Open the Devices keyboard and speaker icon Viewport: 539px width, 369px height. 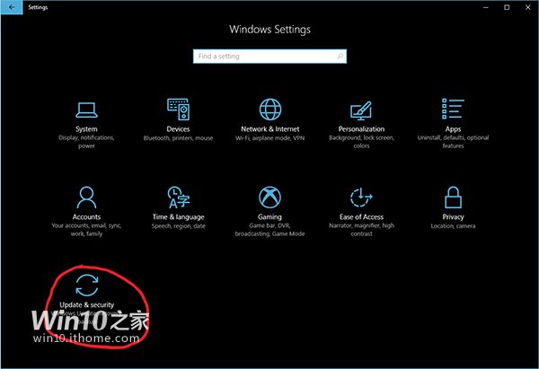click(x=178, y=109)
